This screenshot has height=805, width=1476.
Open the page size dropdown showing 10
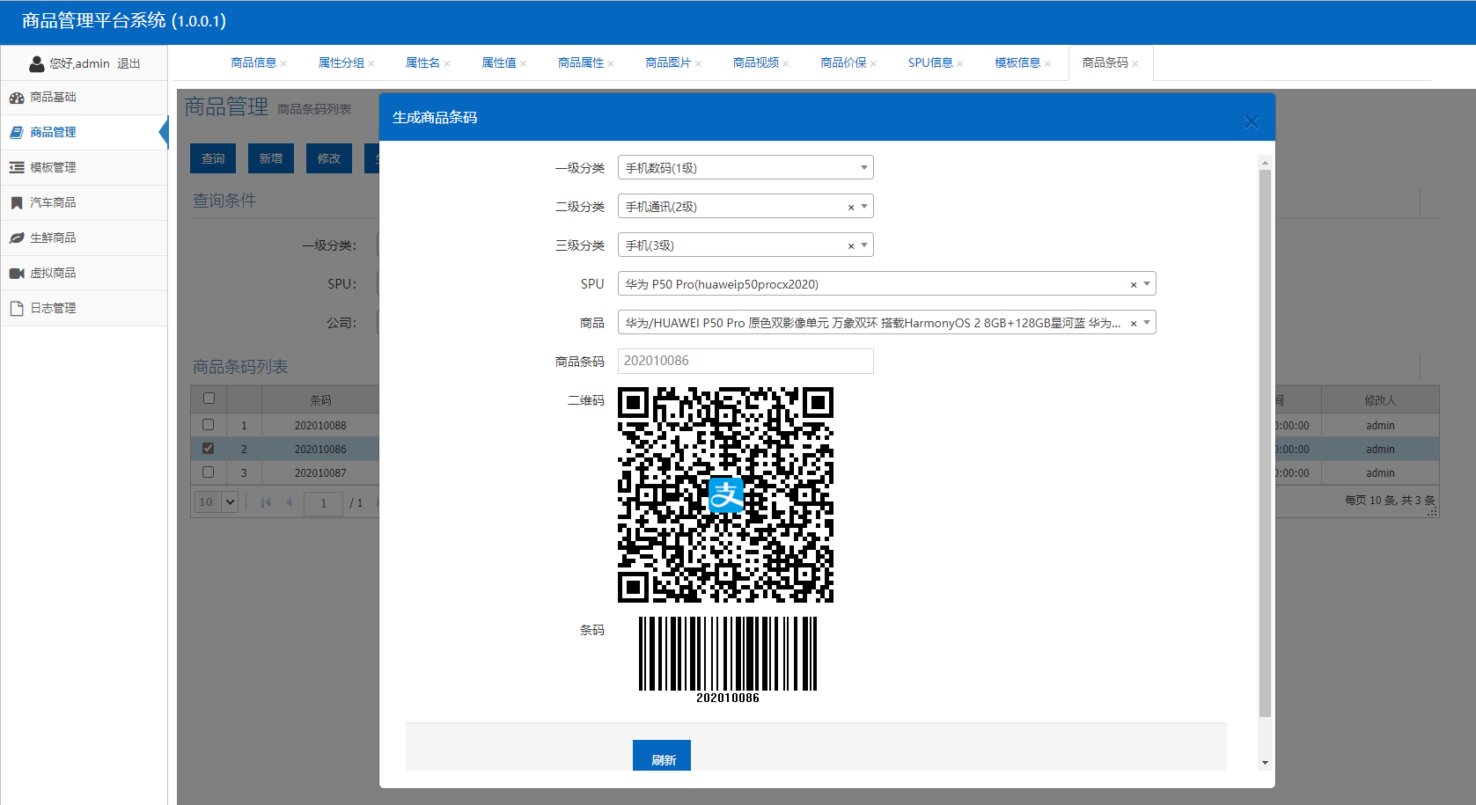pos(217,502)
